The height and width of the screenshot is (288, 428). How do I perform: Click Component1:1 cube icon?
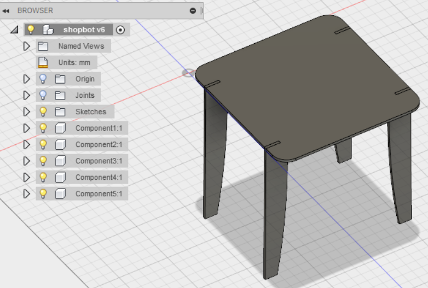60,128
